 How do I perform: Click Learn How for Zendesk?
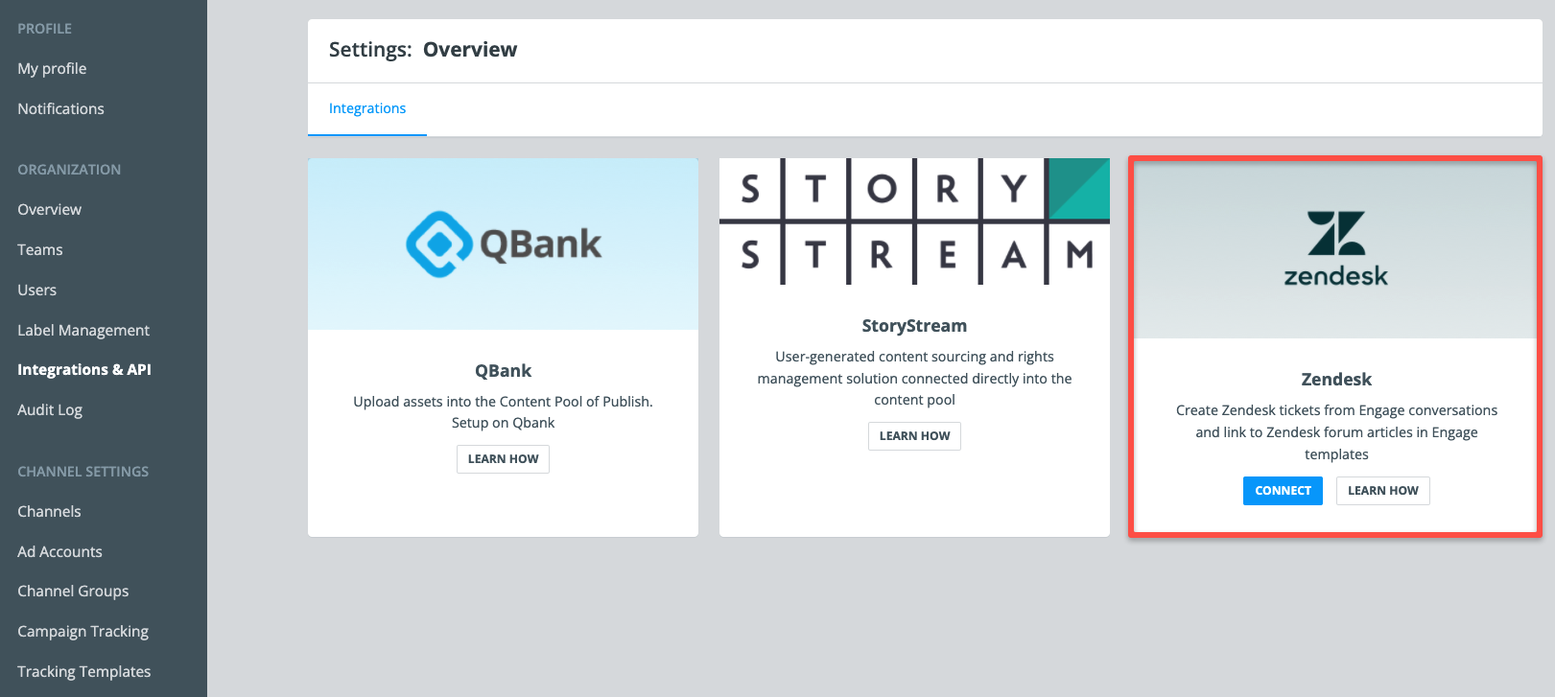(x=1382, y=491)
